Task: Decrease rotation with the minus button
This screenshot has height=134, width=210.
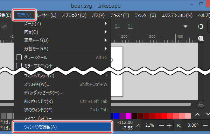Action: point(205,125)
